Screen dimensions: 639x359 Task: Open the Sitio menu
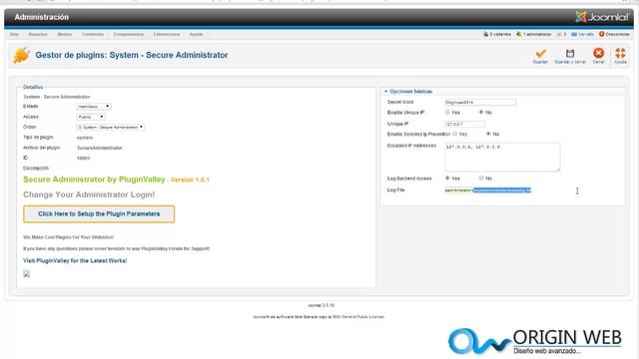coord(14,34)
